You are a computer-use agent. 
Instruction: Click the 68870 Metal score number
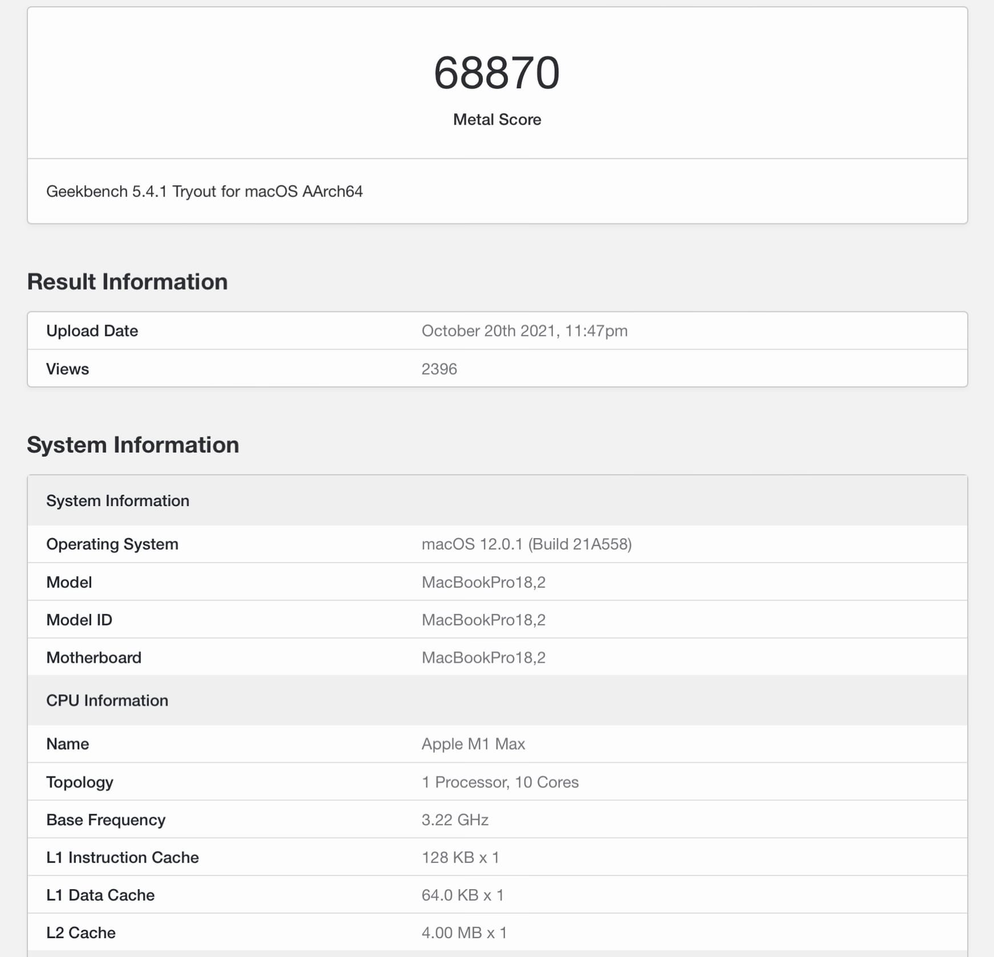(x=496, y=73)
